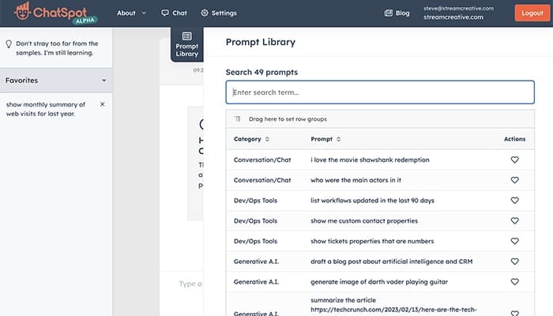
Task: Collapse the Favorites section arrow
Action: 103,81
